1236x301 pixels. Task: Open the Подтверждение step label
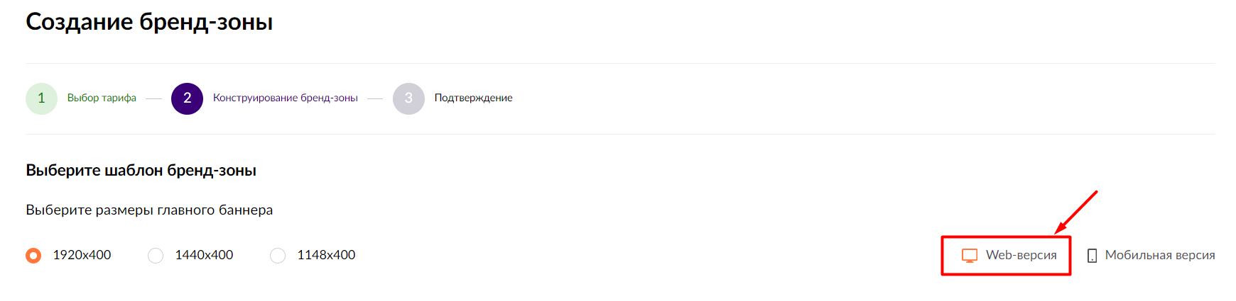(473, 98)
